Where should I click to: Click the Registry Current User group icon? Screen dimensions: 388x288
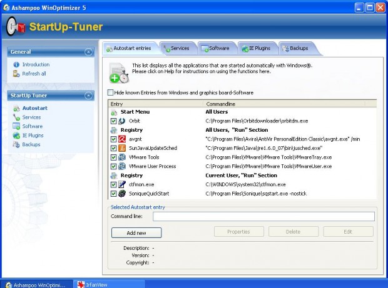114,176
